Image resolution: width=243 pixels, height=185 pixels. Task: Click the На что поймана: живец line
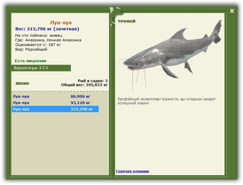39,35
